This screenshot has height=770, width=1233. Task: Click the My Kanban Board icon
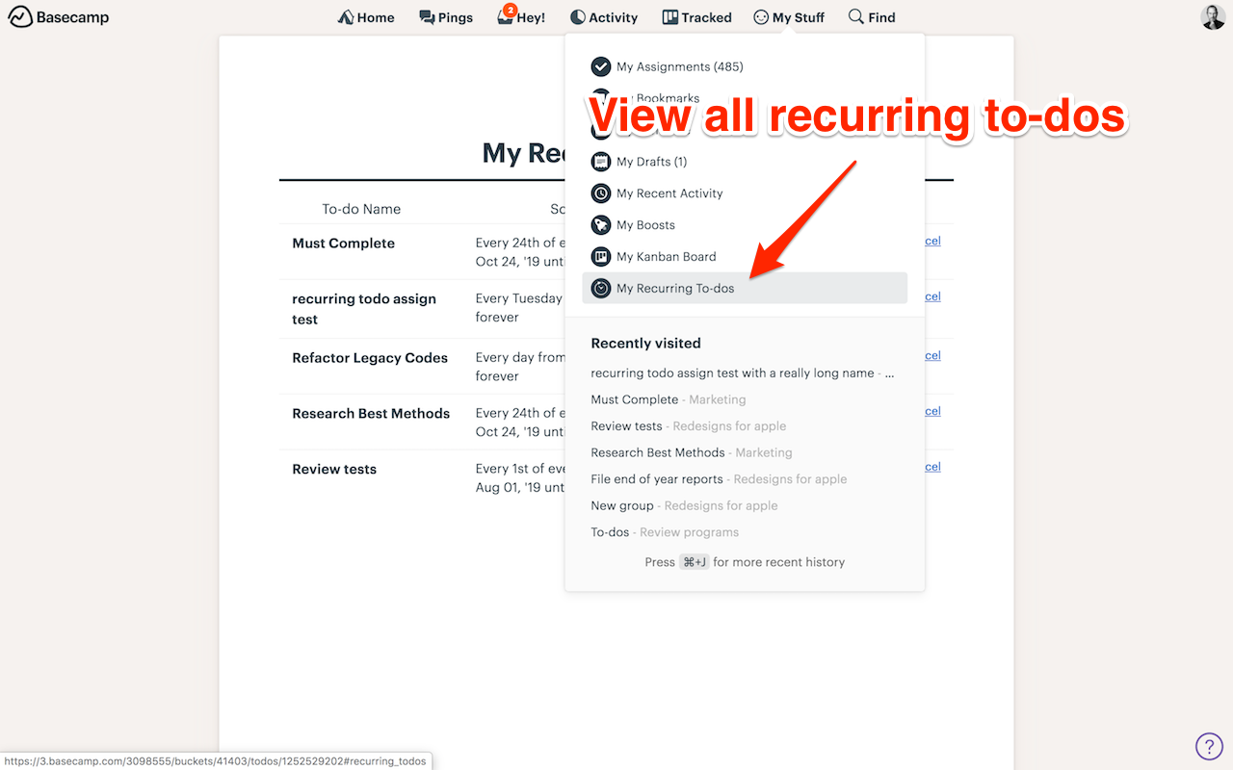click(601, 257)
